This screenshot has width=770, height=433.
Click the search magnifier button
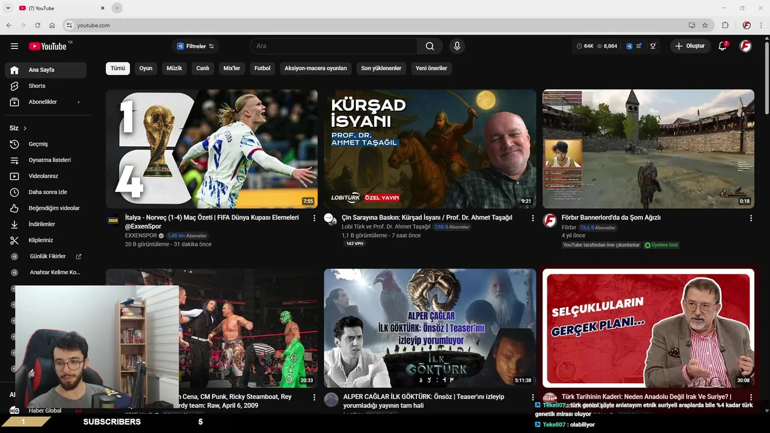click(430, 46)
